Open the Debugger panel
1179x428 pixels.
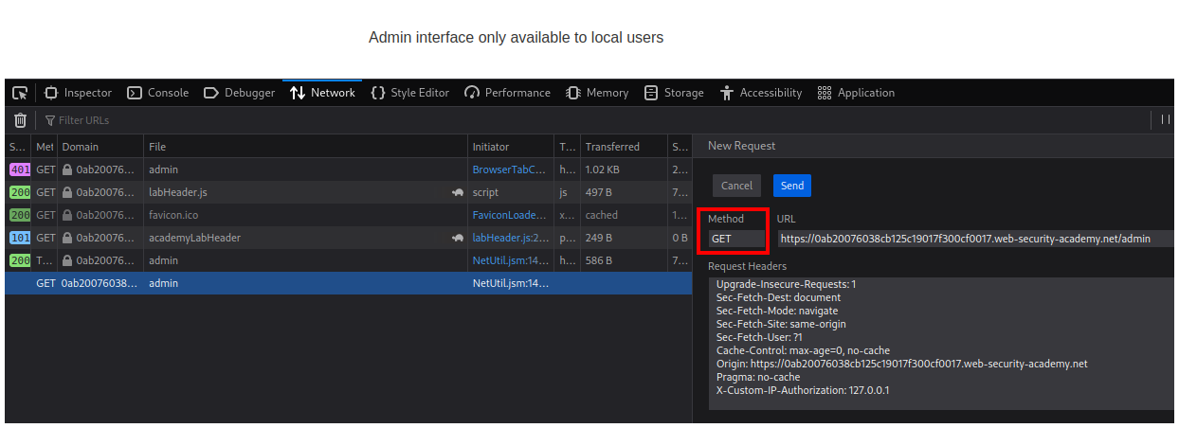click(x=240, y=93)
